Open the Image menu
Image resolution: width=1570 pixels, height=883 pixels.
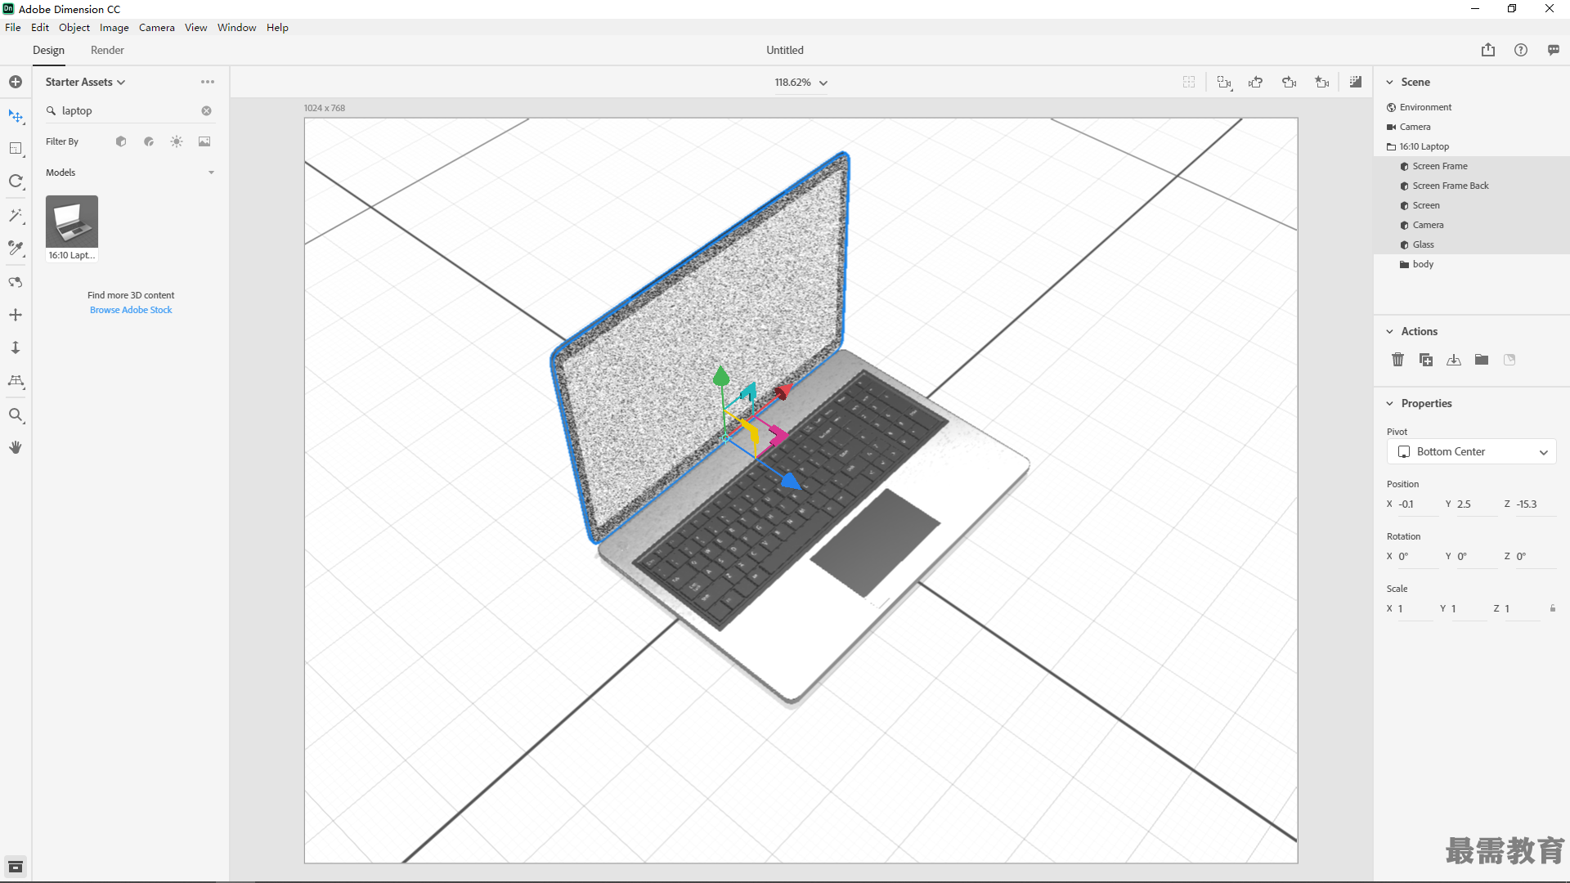click(114, 27)
